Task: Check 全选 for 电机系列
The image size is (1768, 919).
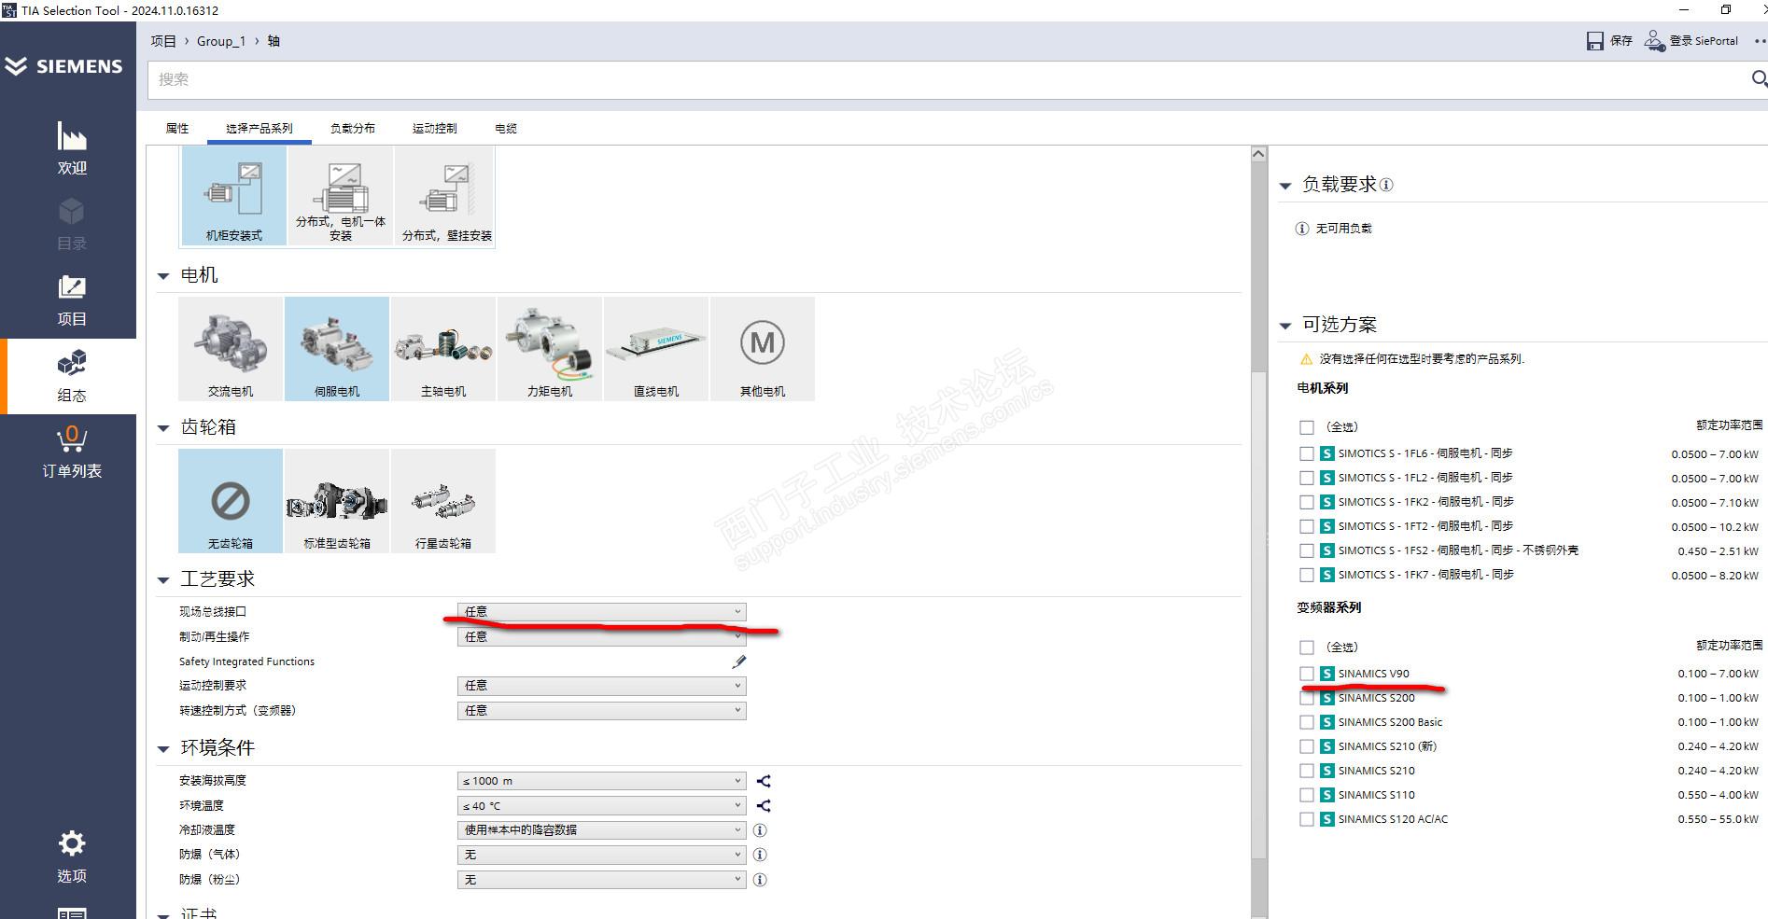Action: (1307, 427)
